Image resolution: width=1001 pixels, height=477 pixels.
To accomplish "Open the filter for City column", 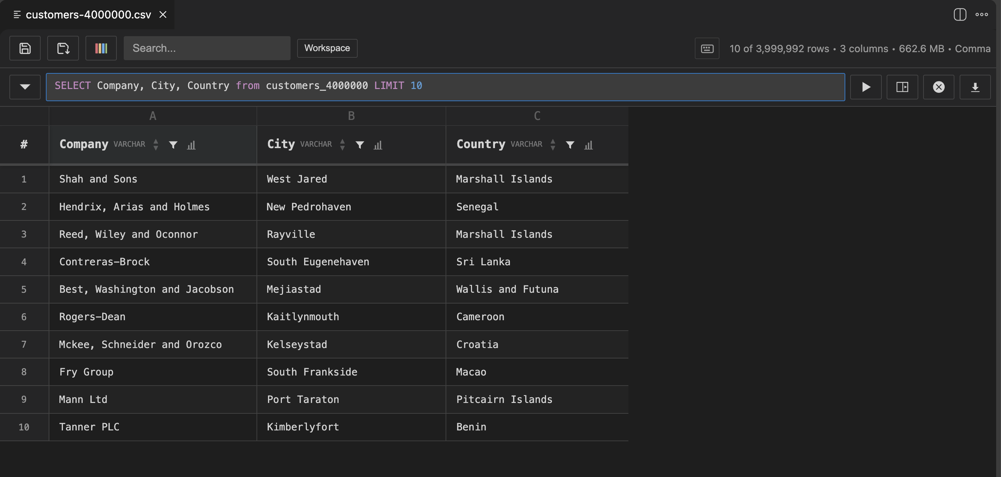I will point(360,145).
